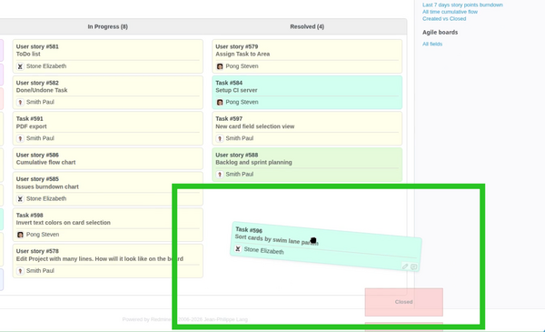Click the 'Setup CI server' subject text
Screen dimensions: 545x332
(x=236, y=90)
